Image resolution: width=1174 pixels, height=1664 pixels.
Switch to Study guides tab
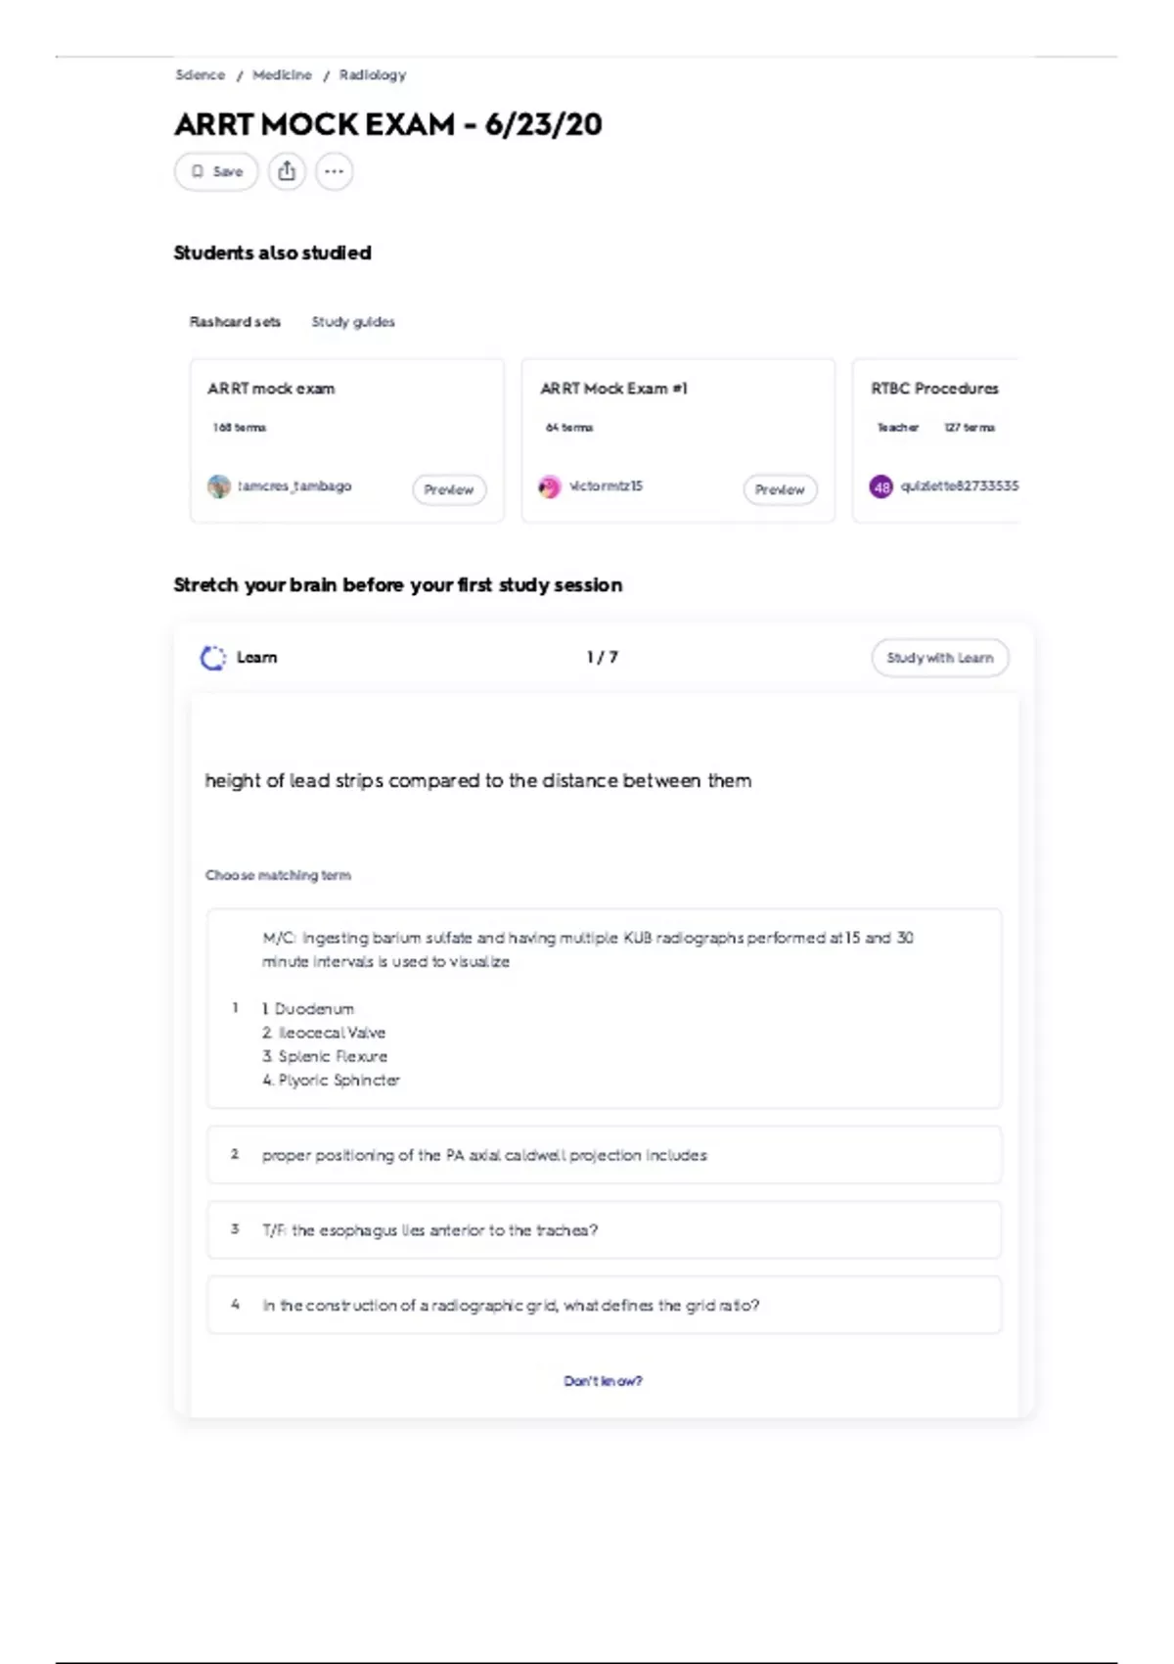point(353,322)
